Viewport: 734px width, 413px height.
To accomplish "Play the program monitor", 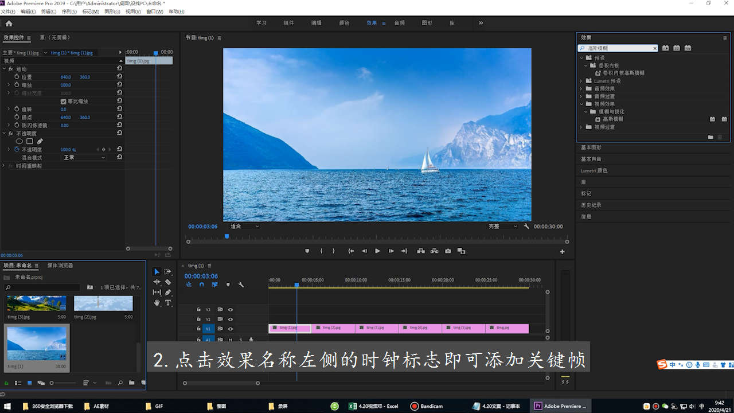I will (x=377, y=251).
